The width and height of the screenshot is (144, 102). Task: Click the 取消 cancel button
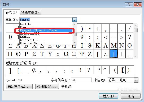(x=131, y=96)
